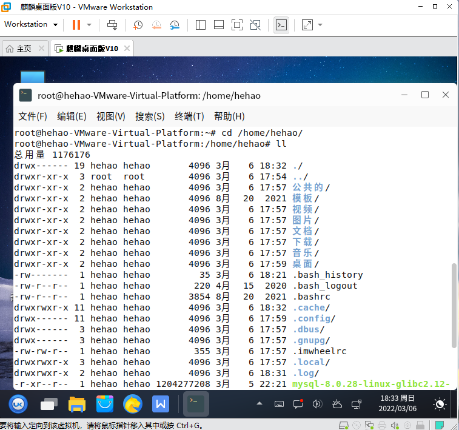The image size is (459, 430).
Task: Open the on-screen keyboard tray icon
Action: [x=279, y=405]
